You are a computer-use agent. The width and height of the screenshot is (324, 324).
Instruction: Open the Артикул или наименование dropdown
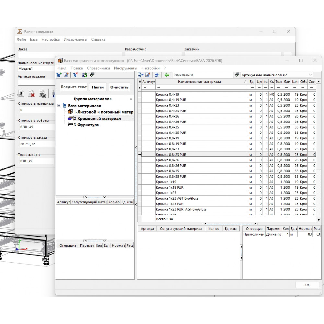310,75
